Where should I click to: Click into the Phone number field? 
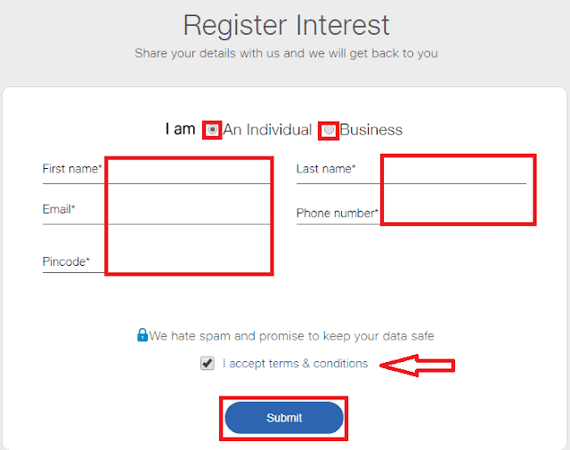click(x=454, y=213)
